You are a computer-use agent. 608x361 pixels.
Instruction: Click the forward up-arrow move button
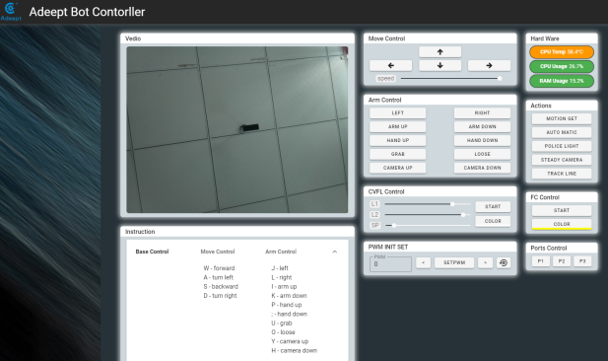(x=439, y=52)
